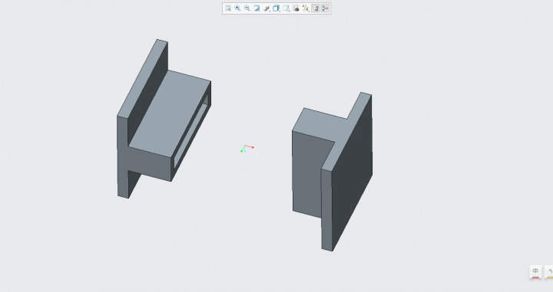This screenshot has width=553, height=292.
Task: Select the tall back wall of left part
Action: click(x=147, y=92)
